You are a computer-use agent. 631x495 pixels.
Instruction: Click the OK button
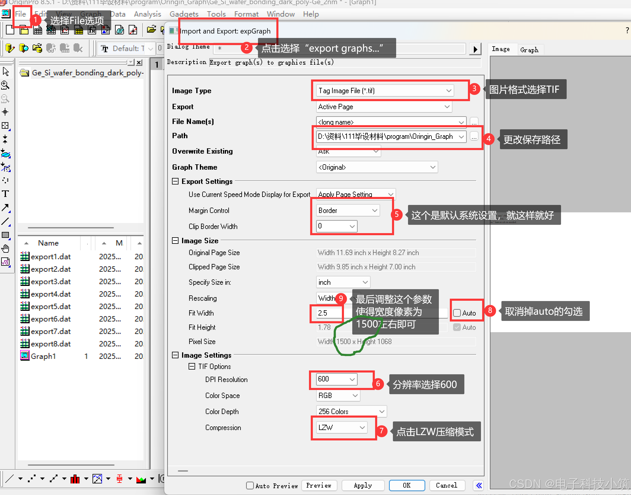(x=407, y=485)
